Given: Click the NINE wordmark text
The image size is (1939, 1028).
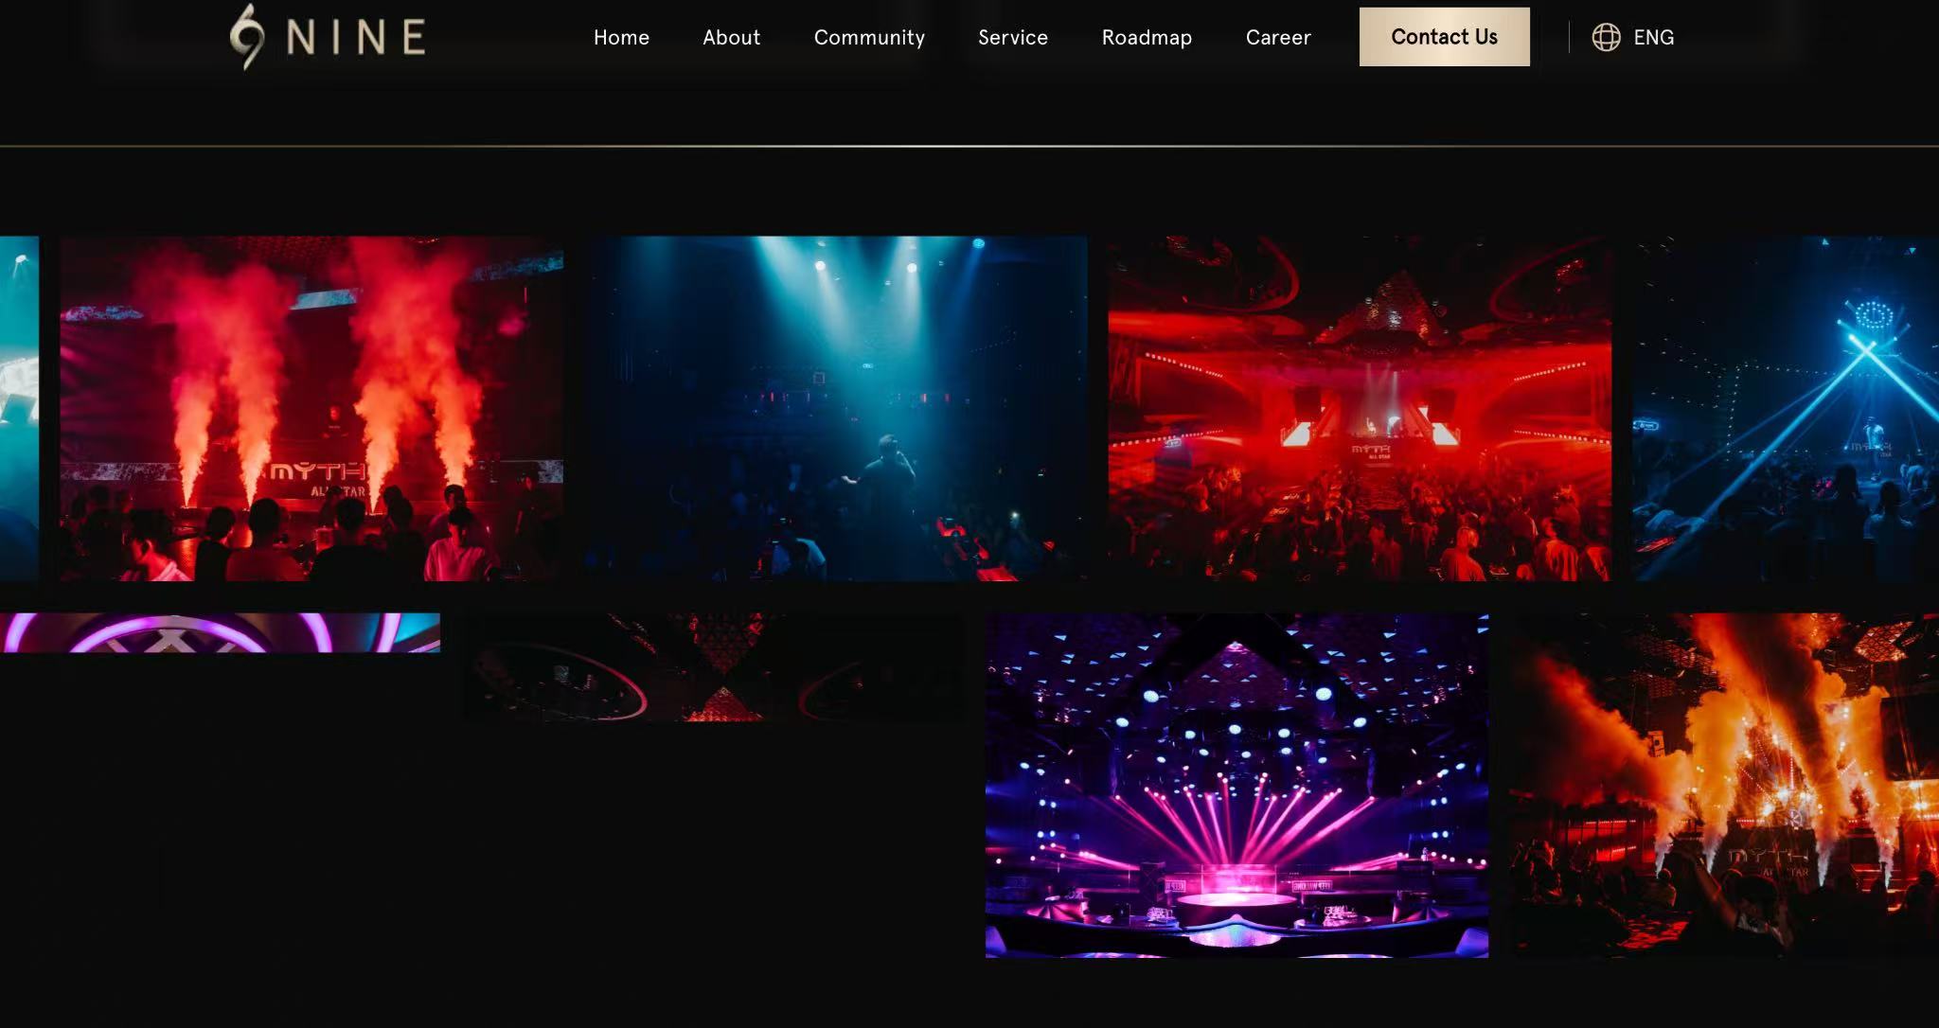Looking at the screenshot, I should pyautogui.click(x=356, y=38).
